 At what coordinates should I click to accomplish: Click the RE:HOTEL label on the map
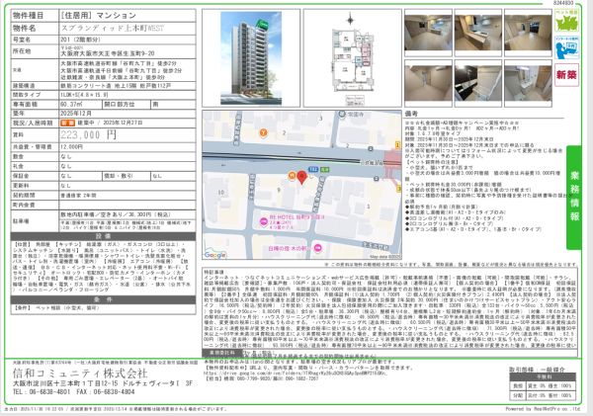(x=296, y=217)
